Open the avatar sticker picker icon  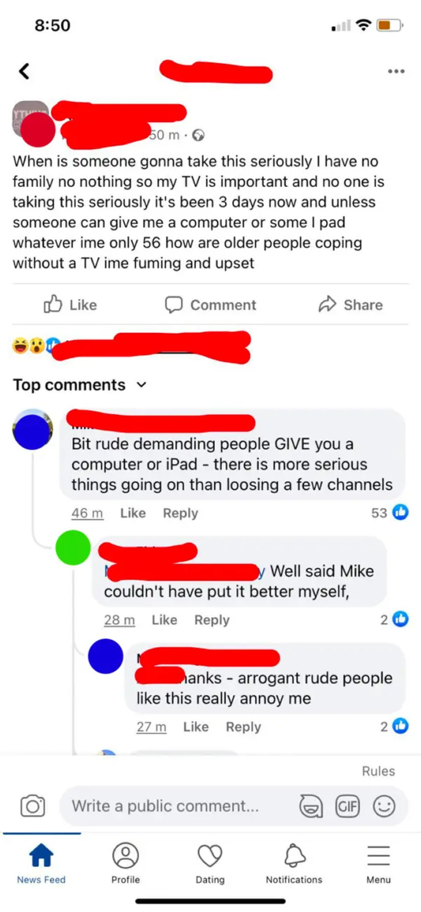pos(311,806)
